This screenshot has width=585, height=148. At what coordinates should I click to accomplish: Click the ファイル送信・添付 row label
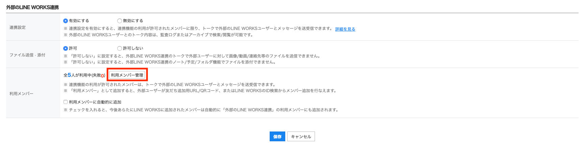click(27, 55)
